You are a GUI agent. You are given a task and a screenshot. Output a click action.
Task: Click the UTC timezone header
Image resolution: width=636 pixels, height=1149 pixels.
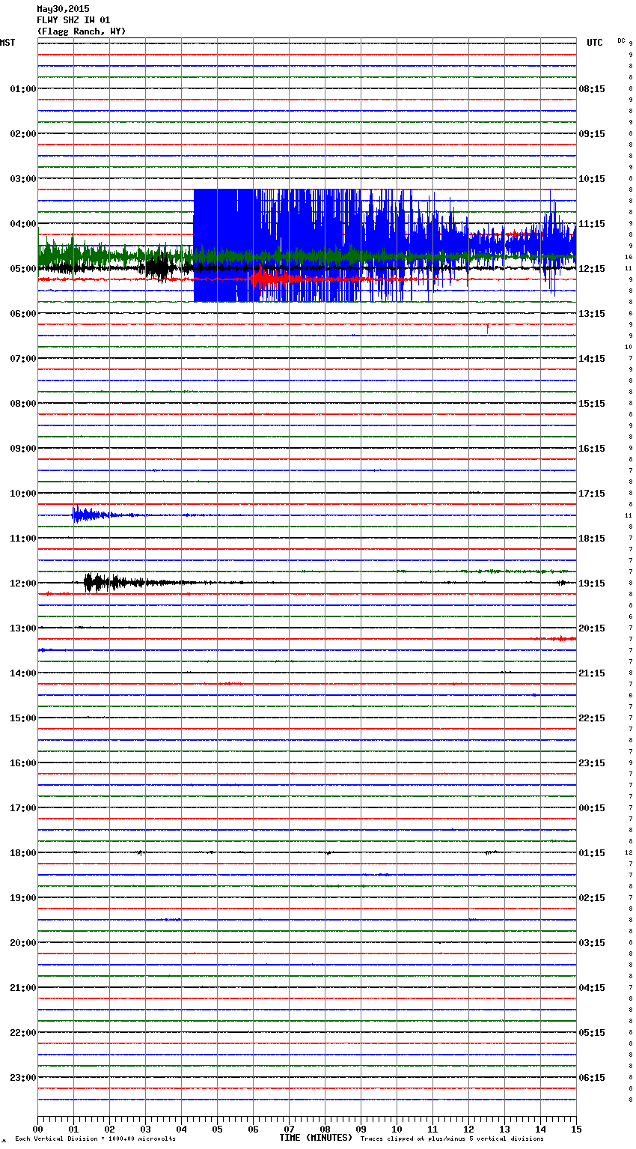point(595,43)
